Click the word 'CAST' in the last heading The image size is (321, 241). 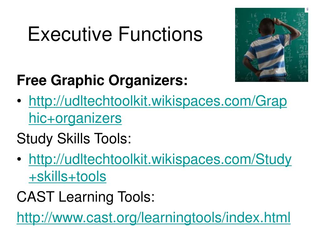[36, 197]
